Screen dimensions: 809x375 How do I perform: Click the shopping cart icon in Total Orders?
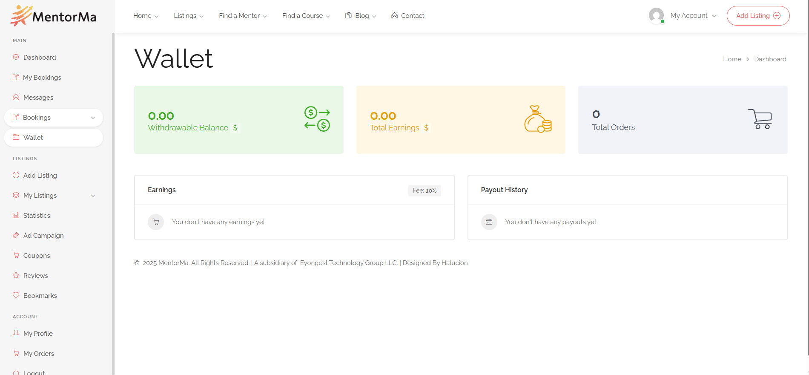760,119
